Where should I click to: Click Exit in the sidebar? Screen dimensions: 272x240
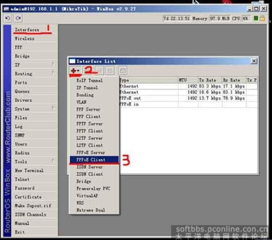[20, 232]
